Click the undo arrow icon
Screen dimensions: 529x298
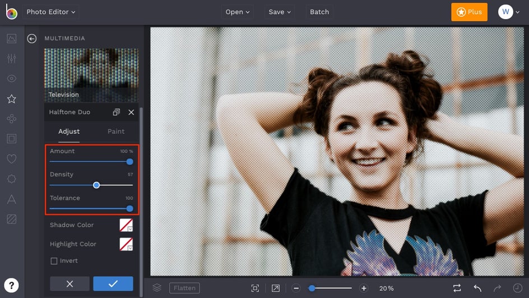coord(477,288)
